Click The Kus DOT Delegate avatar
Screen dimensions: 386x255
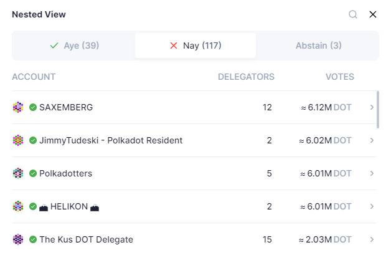pos(18,239)
